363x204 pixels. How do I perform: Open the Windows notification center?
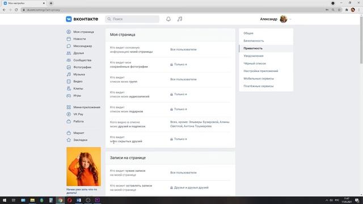coord(357,200)
